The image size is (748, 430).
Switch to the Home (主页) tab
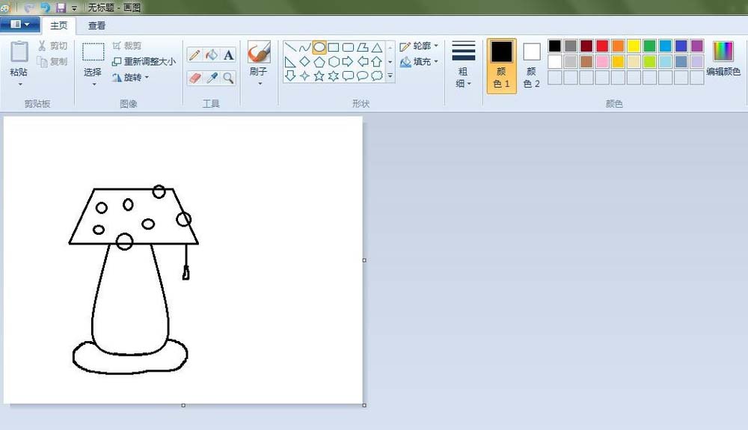point(58,25)
